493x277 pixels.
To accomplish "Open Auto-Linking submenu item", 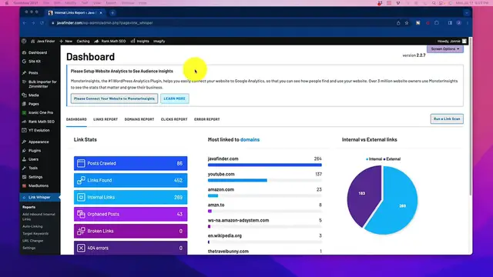I will point(32,226).
